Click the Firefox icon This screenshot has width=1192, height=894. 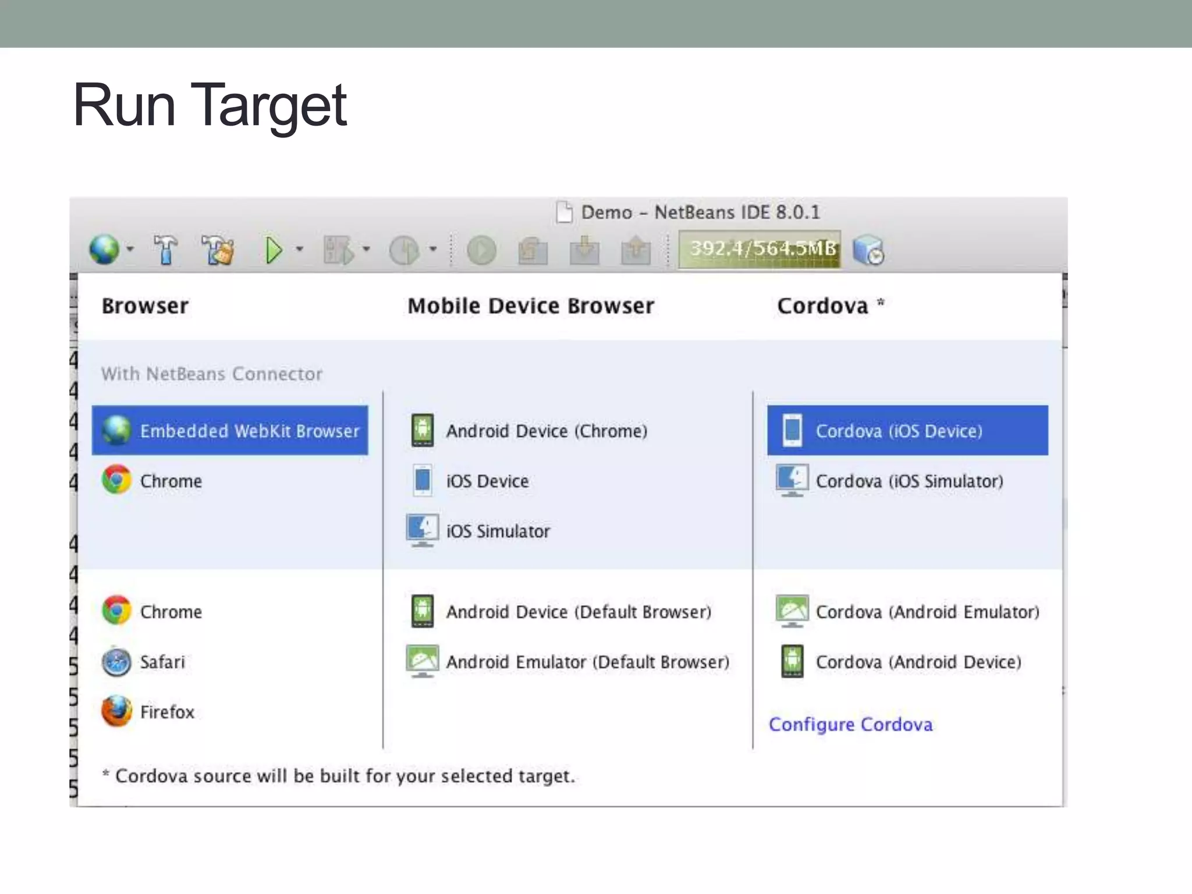coord(116,711)
